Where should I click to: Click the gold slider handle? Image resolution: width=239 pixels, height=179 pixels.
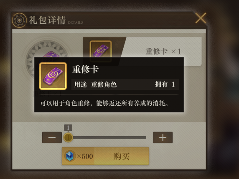pos(68,137)
